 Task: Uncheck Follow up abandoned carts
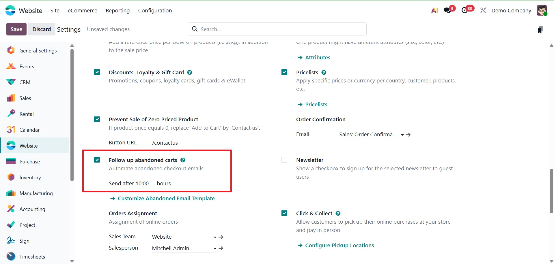click(97, 160)
